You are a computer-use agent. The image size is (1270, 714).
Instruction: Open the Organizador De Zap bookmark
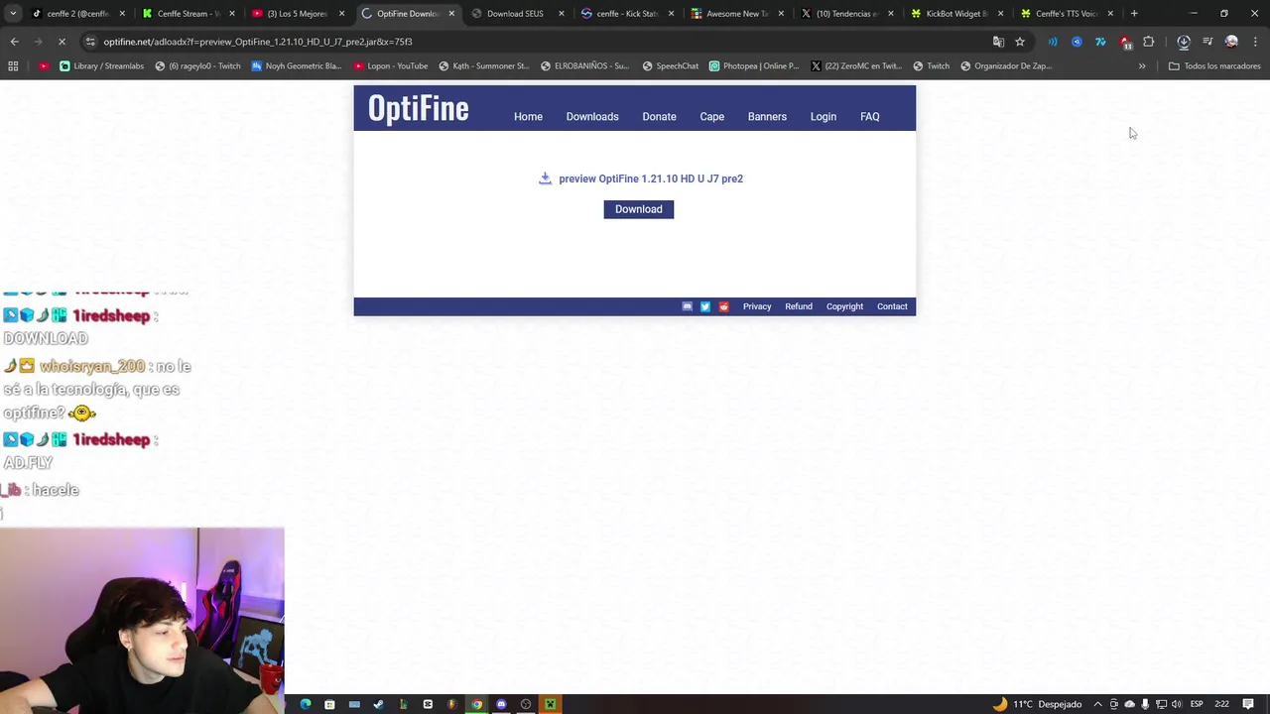(1006, 66)
